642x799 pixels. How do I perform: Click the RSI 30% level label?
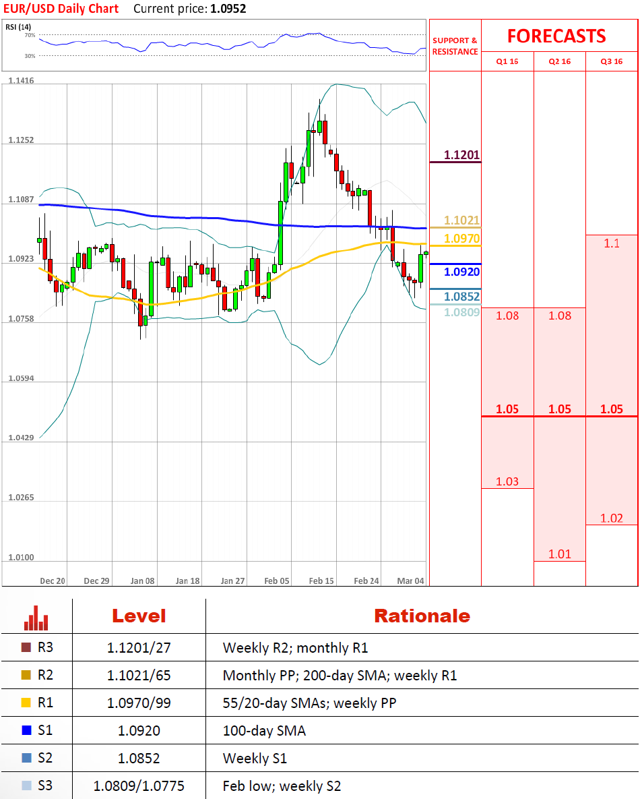coord(30,56)
